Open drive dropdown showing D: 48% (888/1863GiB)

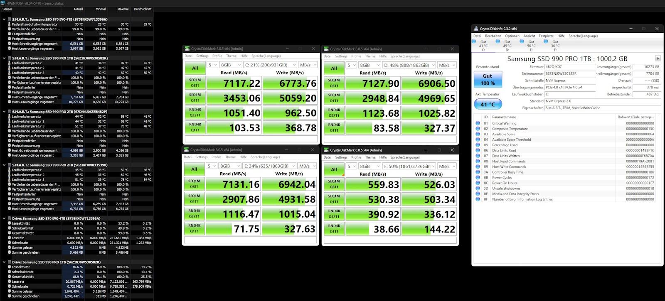pos(409,65)
